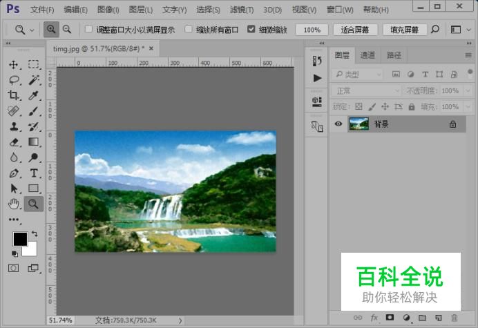Choose the Horizontal Type tool

coord(33,173)
